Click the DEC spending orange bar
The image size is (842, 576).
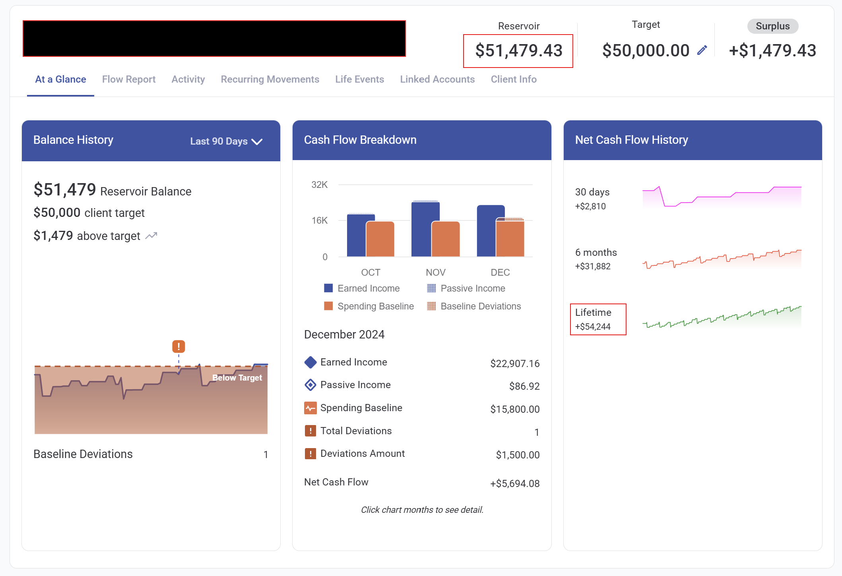click(510, 239)
